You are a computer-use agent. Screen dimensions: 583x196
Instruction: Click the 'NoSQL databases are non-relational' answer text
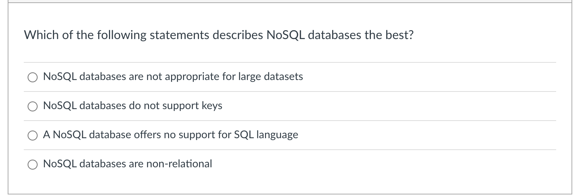click(x=127, y=164)
